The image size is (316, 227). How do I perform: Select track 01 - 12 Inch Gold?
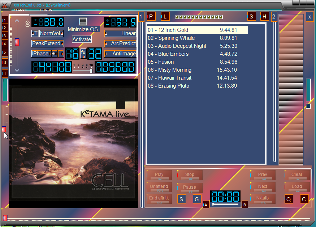(197, 30)
